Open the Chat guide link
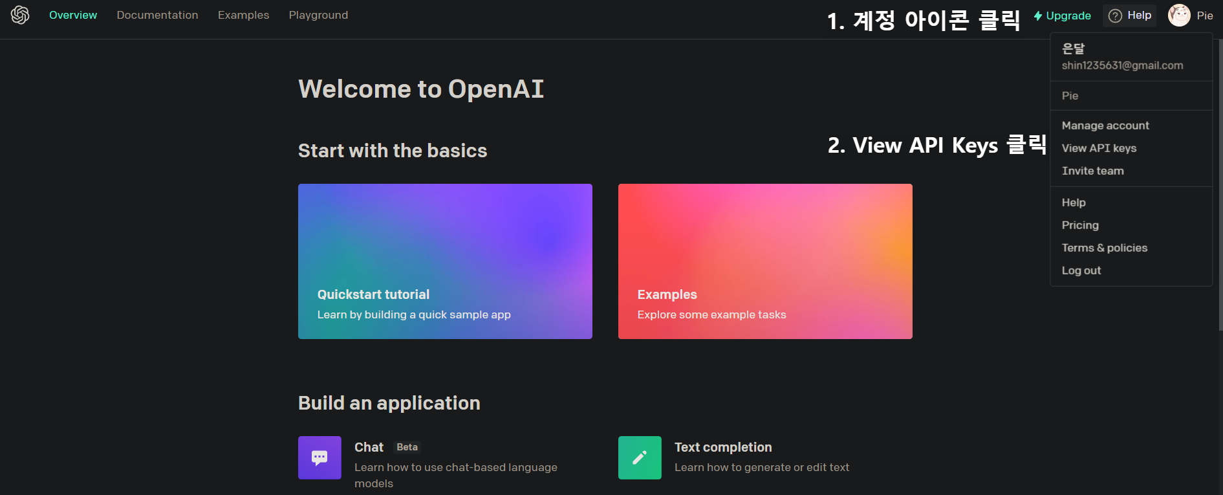The height and width of the screenshot is (495, 1223). click(x=369, y=447)
